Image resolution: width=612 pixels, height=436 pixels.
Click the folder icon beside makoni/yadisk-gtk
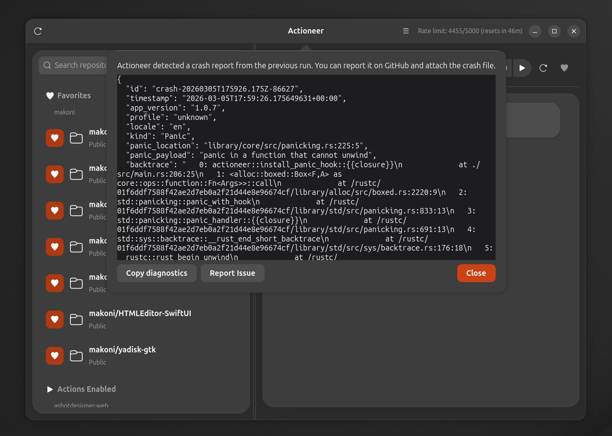click(x=76, y=356)
